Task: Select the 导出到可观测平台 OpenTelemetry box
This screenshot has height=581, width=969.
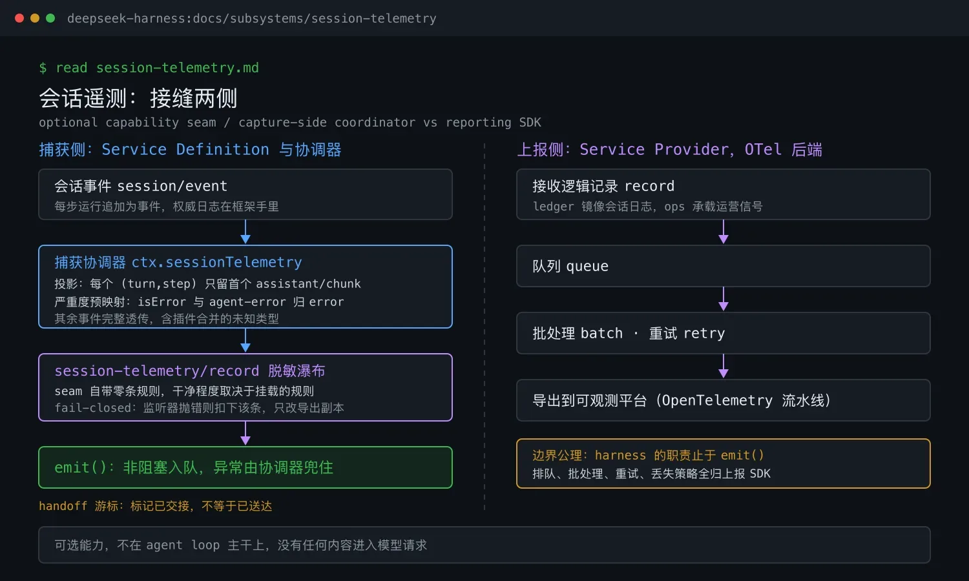Action: pyautogui.click(x=724, y=400)
